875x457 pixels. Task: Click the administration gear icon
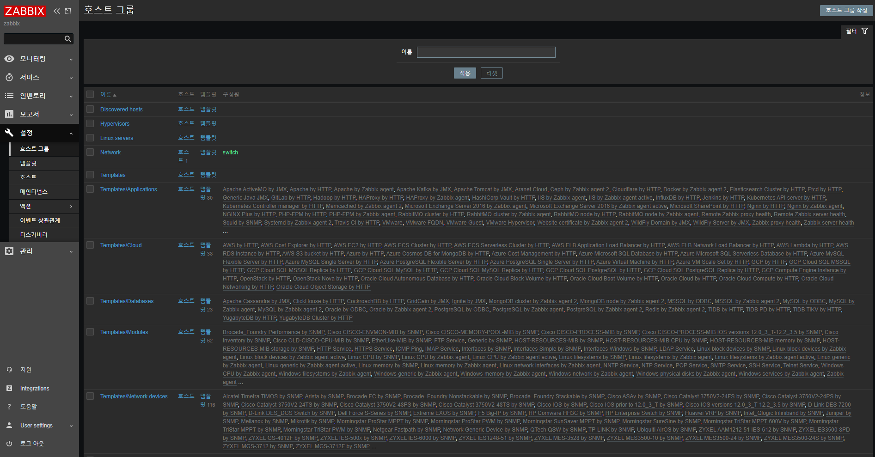pos(9,251)
